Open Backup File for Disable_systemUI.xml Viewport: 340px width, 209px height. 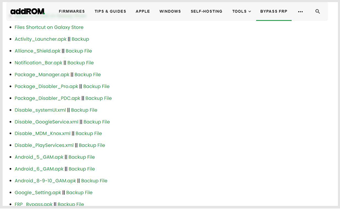click(84, 110)
